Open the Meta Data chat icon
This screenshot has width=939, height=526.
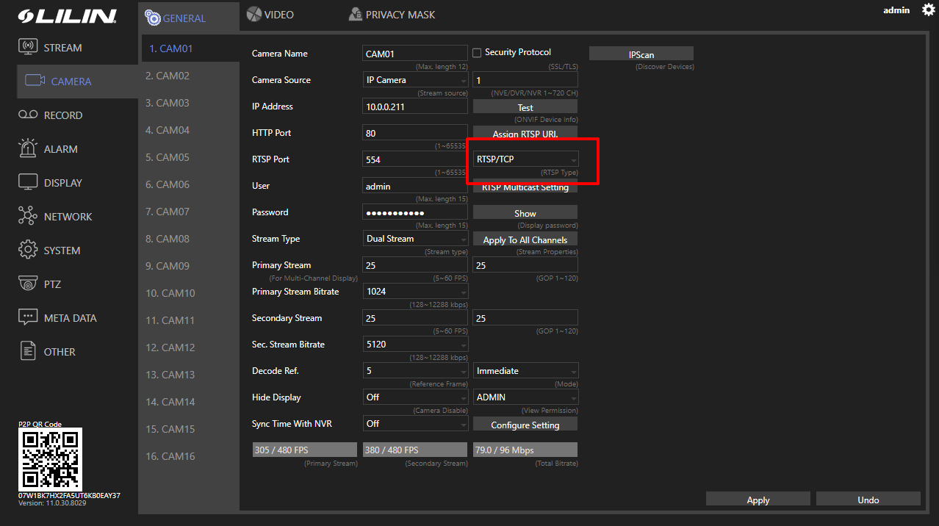click(28, 317)
